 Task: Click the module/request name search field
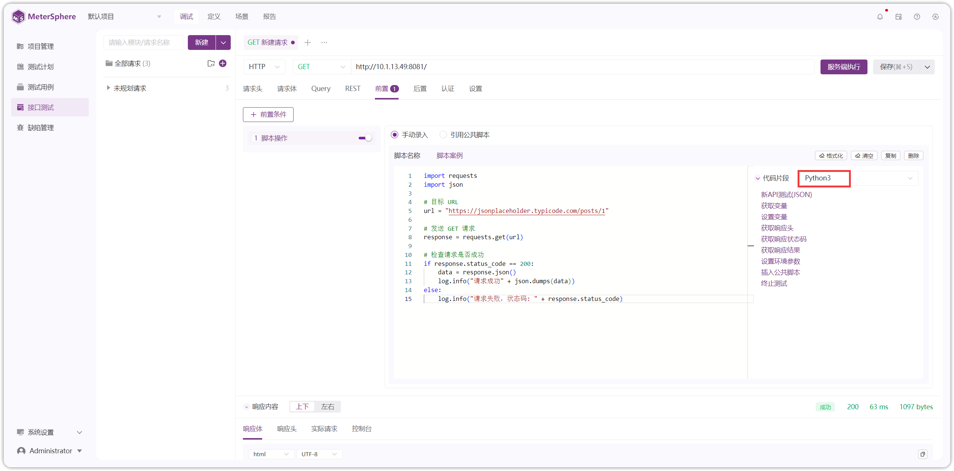144,43
